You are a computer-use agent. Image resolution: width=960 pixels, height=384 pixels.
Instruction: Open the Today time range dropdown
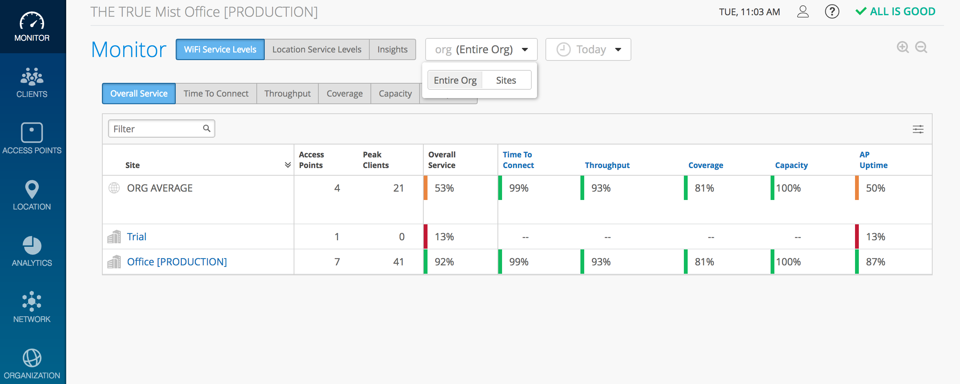pyautogui.click(x=588, y=49)
